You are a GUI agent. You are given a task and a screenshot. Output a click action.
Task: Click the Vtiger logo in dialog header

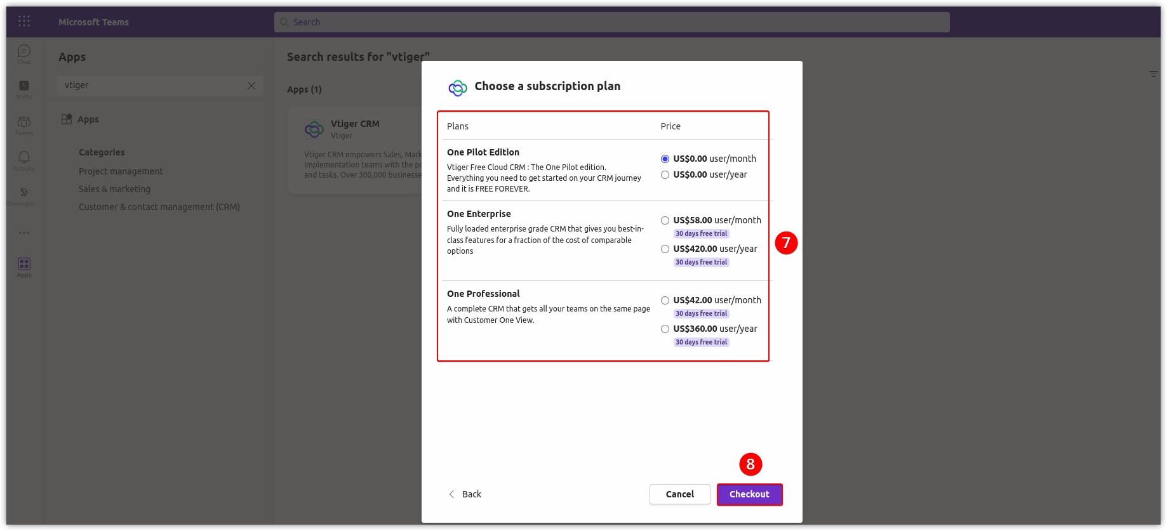tap(458, 88)
